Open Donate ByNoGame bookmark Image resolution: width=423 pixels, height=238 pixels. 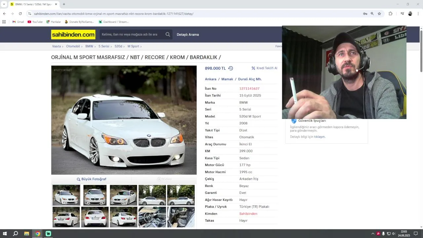[x=79, y=22]
